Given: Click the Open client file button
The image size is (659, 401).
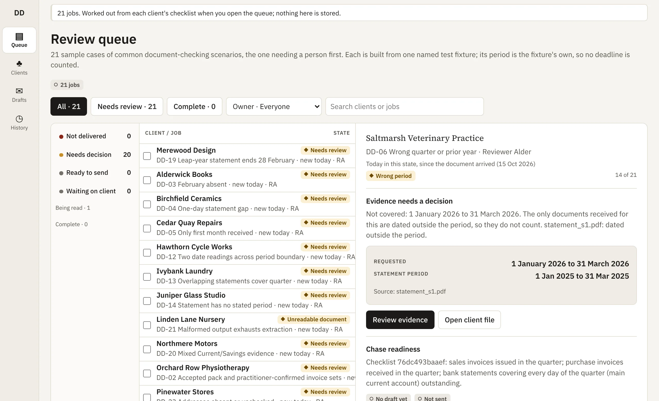Looking at the screenshot, I should click(x=469, y=320).
